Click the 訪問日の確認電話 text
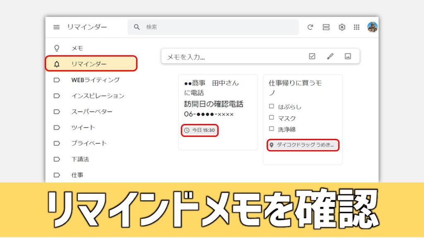This screenshot has height=238, width=424. 214,104
